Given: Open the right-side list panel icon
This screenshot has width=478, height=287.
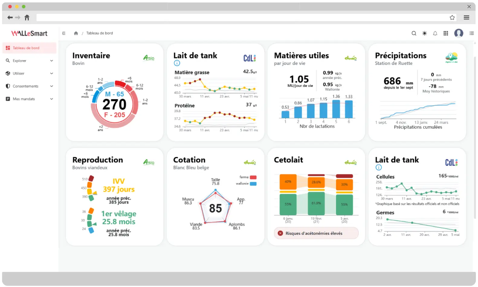Looking at the screenshot, I should [471, 33].
